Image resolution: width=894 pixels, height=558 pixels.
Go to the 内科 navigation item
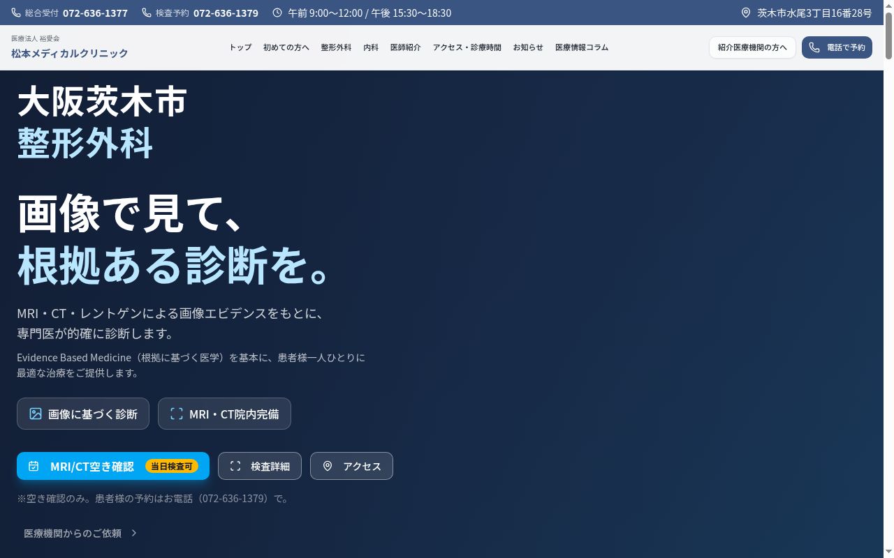pyautogui.click(x=371, y=47)
